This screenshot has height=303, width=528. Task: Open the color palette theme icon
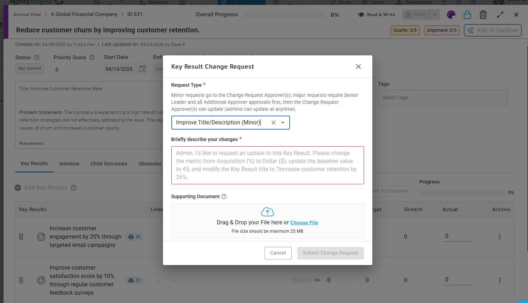point(451,15)
